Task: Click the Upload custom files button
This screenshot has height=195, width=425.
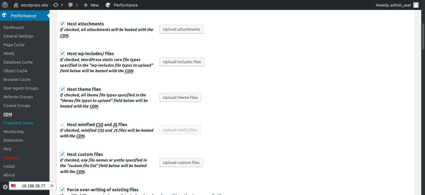Action: [x=181, y=162]
